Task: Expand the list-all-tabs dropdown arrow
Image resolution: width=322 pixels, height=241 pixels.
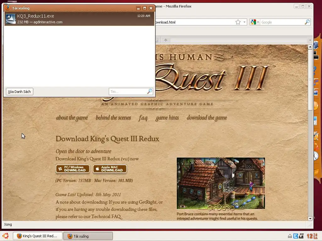Action: point(310,40)
